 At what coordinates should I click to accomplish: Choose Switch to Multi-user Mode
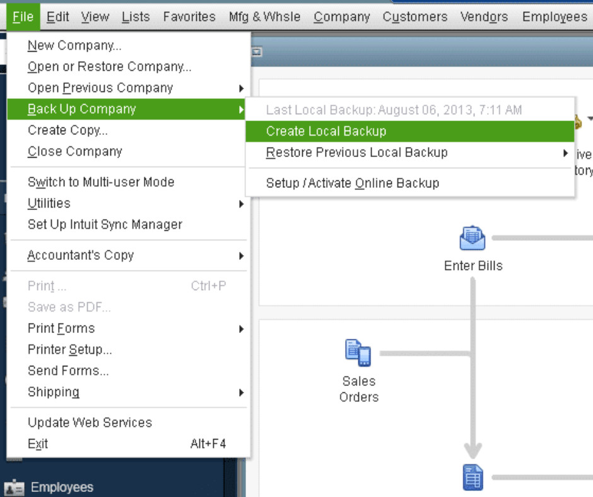click(x=101, y=182)
